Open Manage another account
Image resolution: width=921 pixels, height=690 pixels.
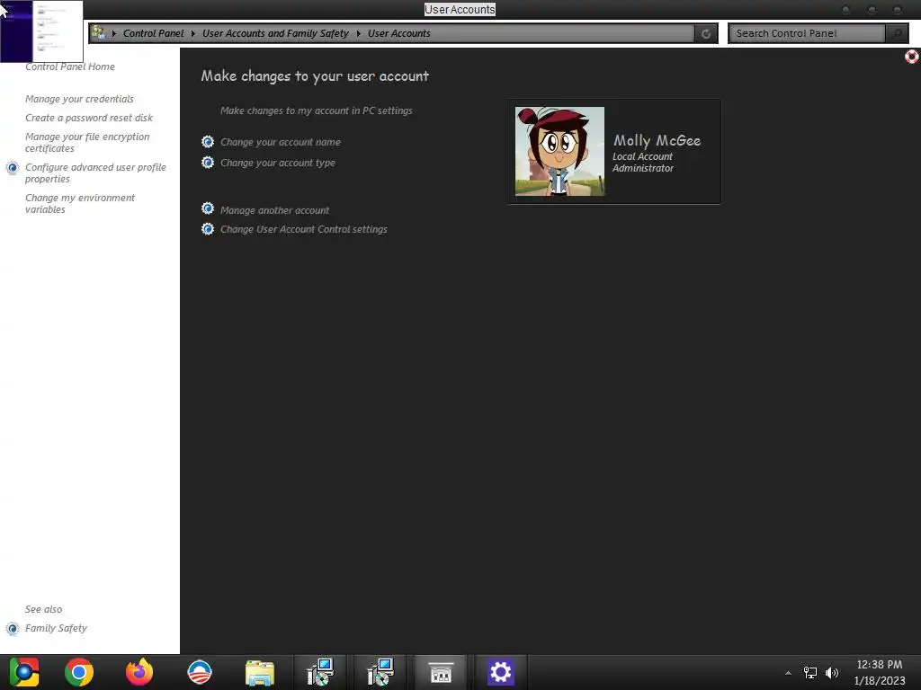point(274,210)
